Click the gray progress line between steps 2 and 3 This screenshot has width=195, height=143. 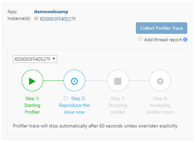tap(96, 80)
